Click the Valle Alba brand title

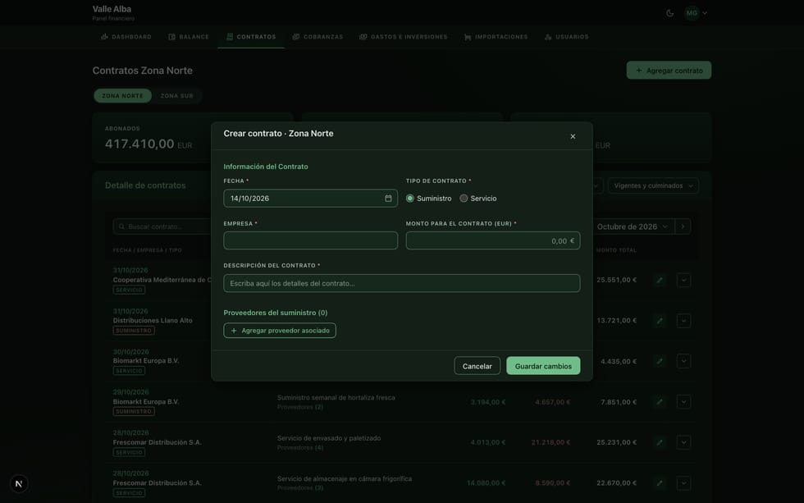point(112,9)
